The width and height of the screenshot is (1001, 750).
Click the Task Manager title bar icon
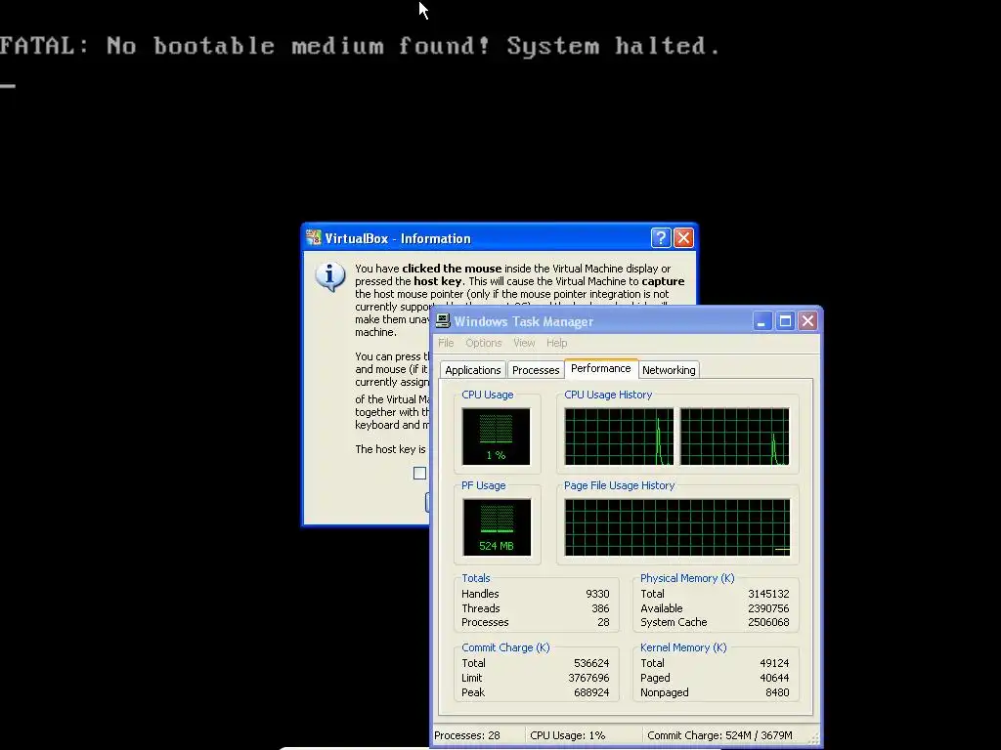point(443,320)
